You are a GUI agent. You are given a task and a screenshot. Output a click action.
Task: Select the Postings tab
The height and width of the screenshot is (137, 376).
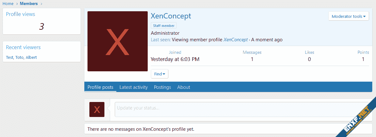162,87
